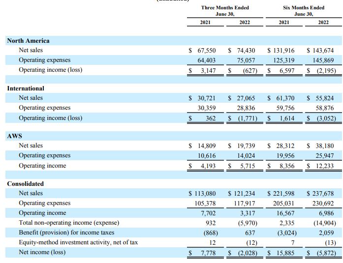The image size is (343, 263).
Task: Click the AWS section heading
Action: [14, 136]
